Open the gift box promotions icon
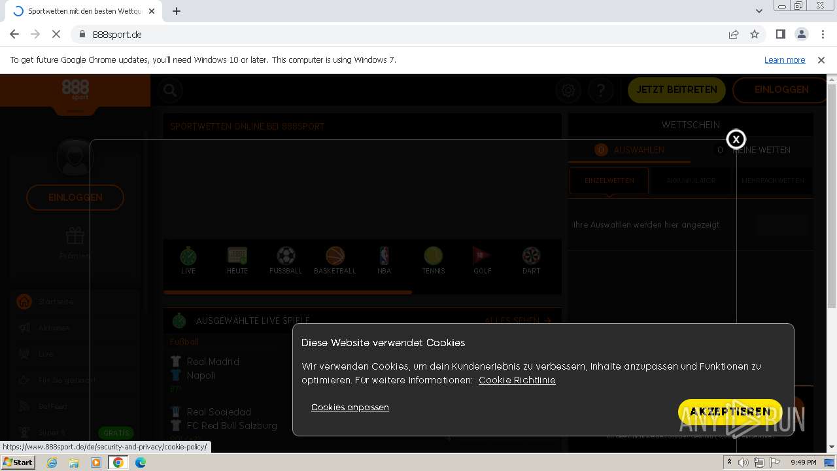 tap(75, 236)
